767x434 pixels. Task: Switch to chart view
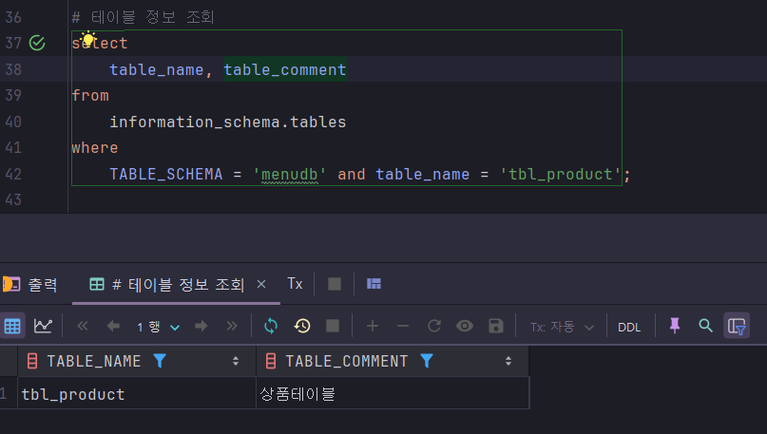(43, 326)
